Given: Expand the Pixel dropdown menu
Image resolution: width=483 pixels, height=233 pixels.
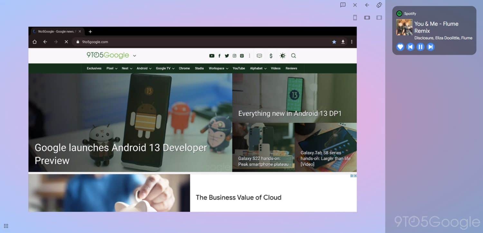Looking at the screenshot, I should pos(112,68).
